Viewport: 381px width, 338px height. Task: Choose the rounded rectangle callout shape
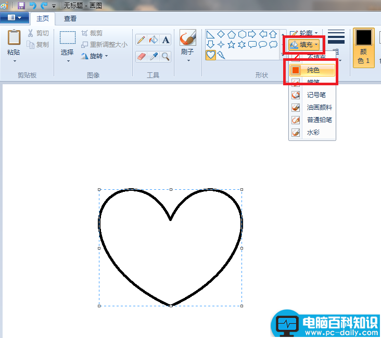252,44
